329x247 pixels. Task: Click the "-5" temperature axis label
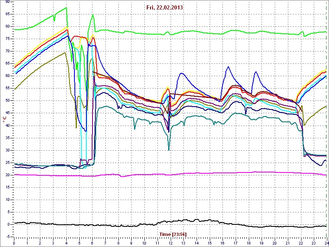click(x=8, y=237)
